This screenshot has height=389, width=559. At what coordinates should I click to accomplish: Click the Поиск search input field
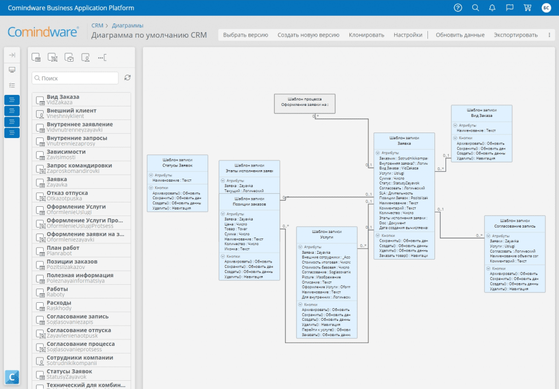[75, 79]
